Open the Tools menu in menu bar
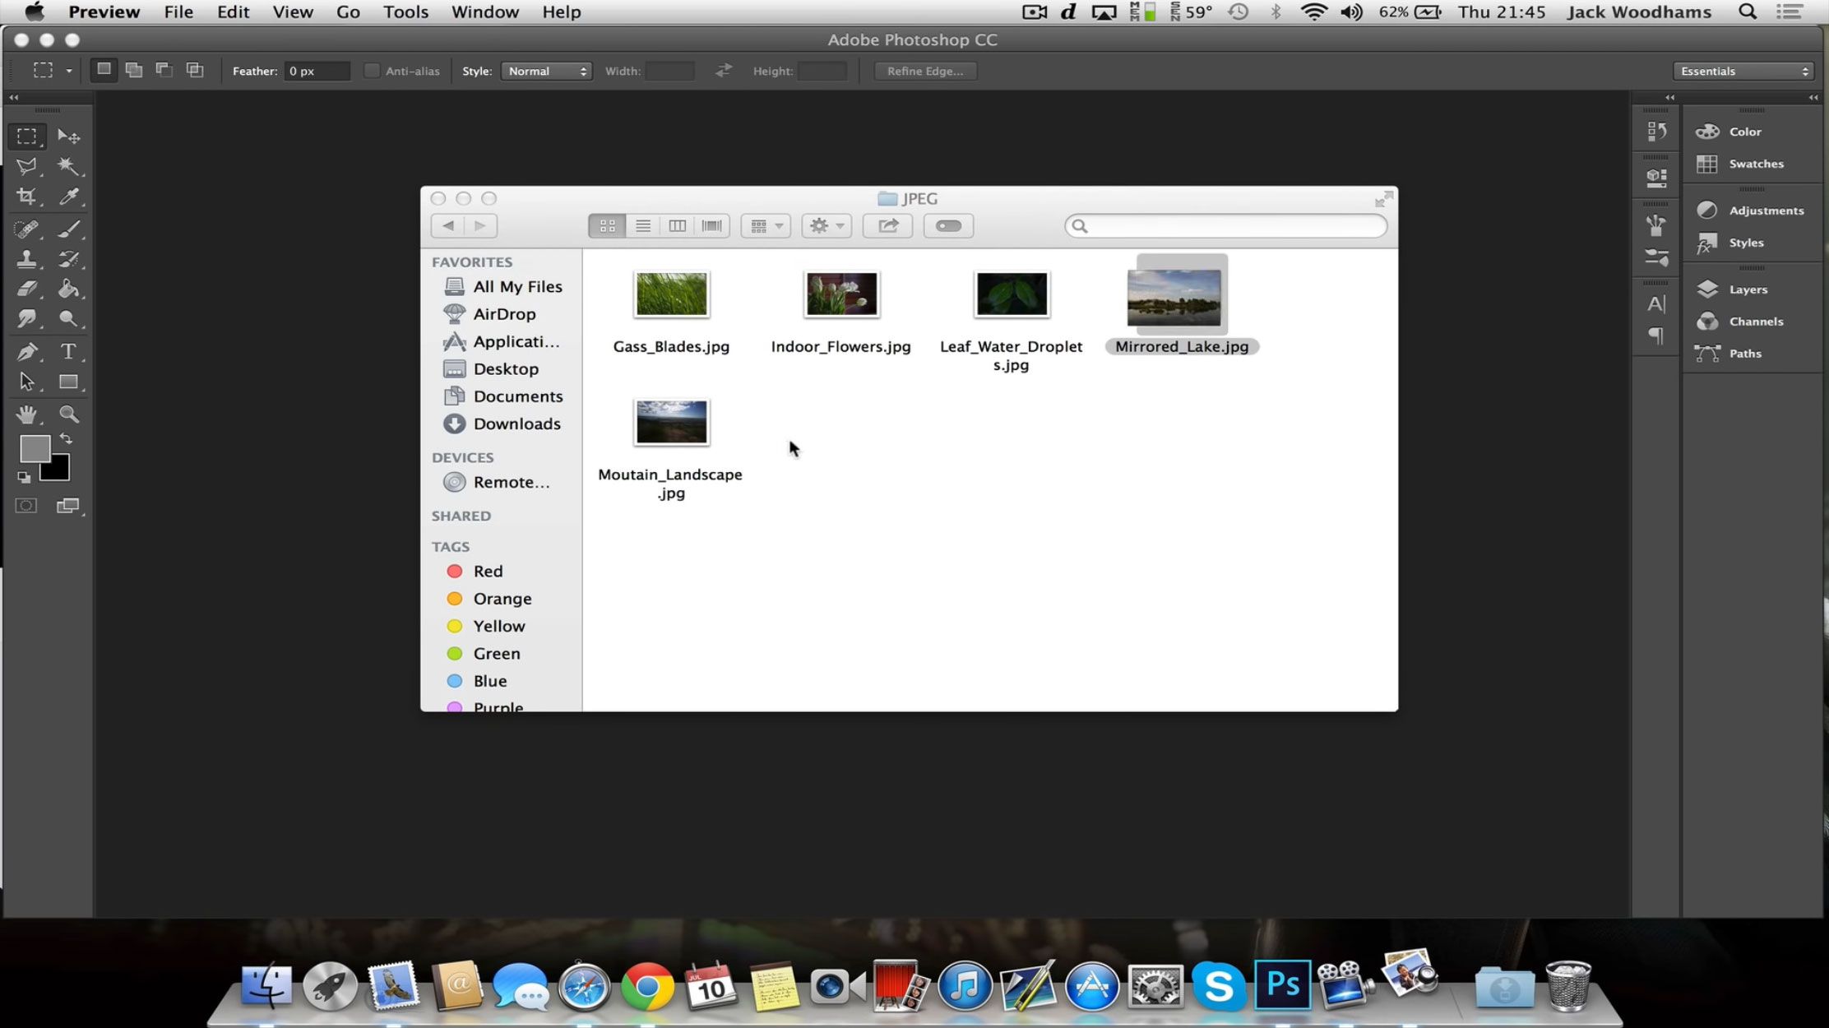This screenshot has height=1028, width=1829. click(405, 12)
